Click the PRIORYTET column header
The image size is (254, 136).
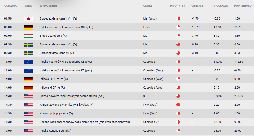pyautogui.click(x=178, y=6)
